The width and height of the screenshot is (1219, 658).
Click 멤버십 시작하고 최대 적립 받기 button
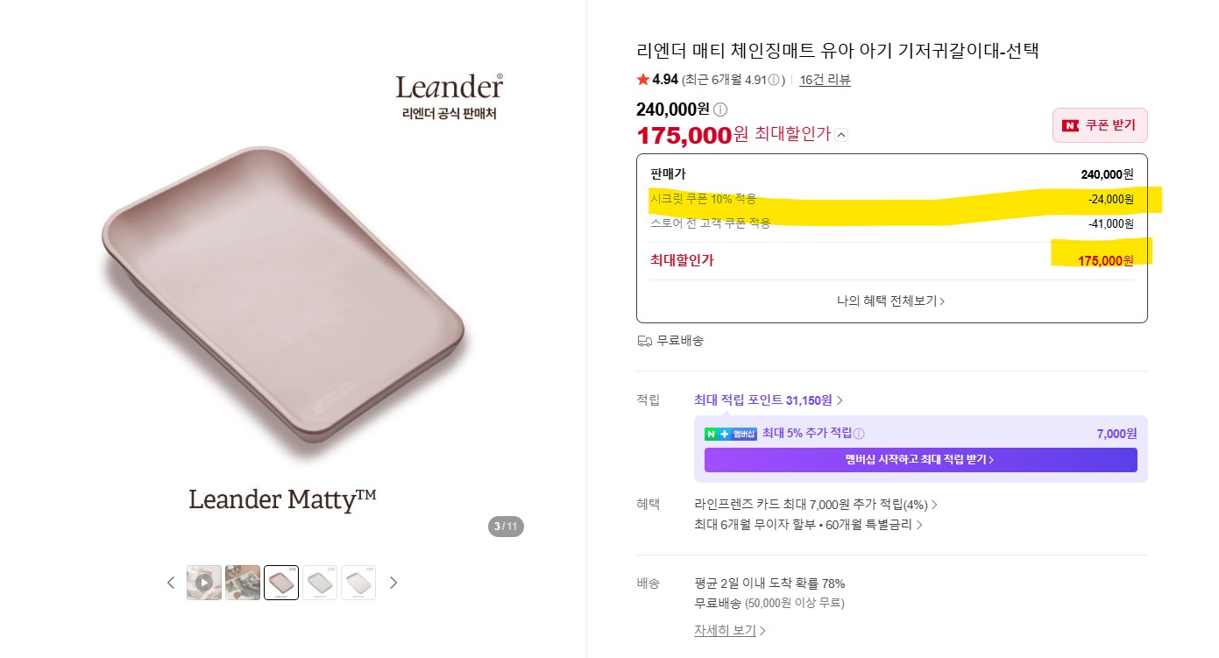920,460
